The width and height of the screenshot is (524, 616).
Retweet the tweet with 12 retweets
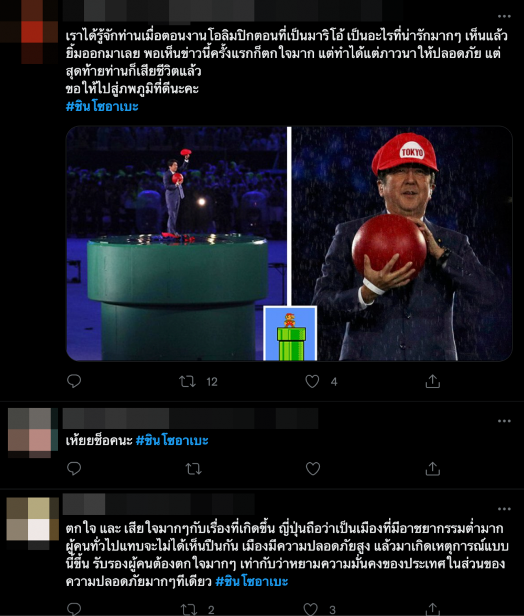click(188, 381)
